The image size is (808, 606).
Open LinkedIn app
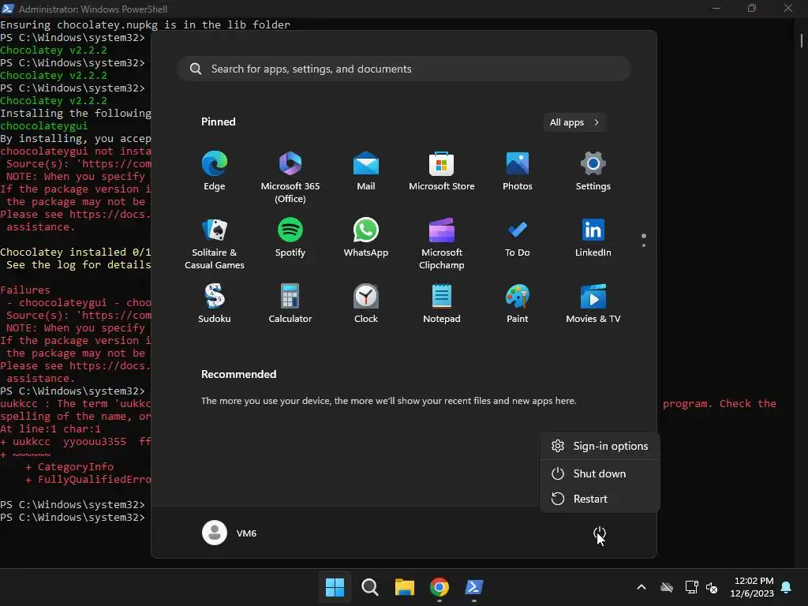tap(593, 238)
